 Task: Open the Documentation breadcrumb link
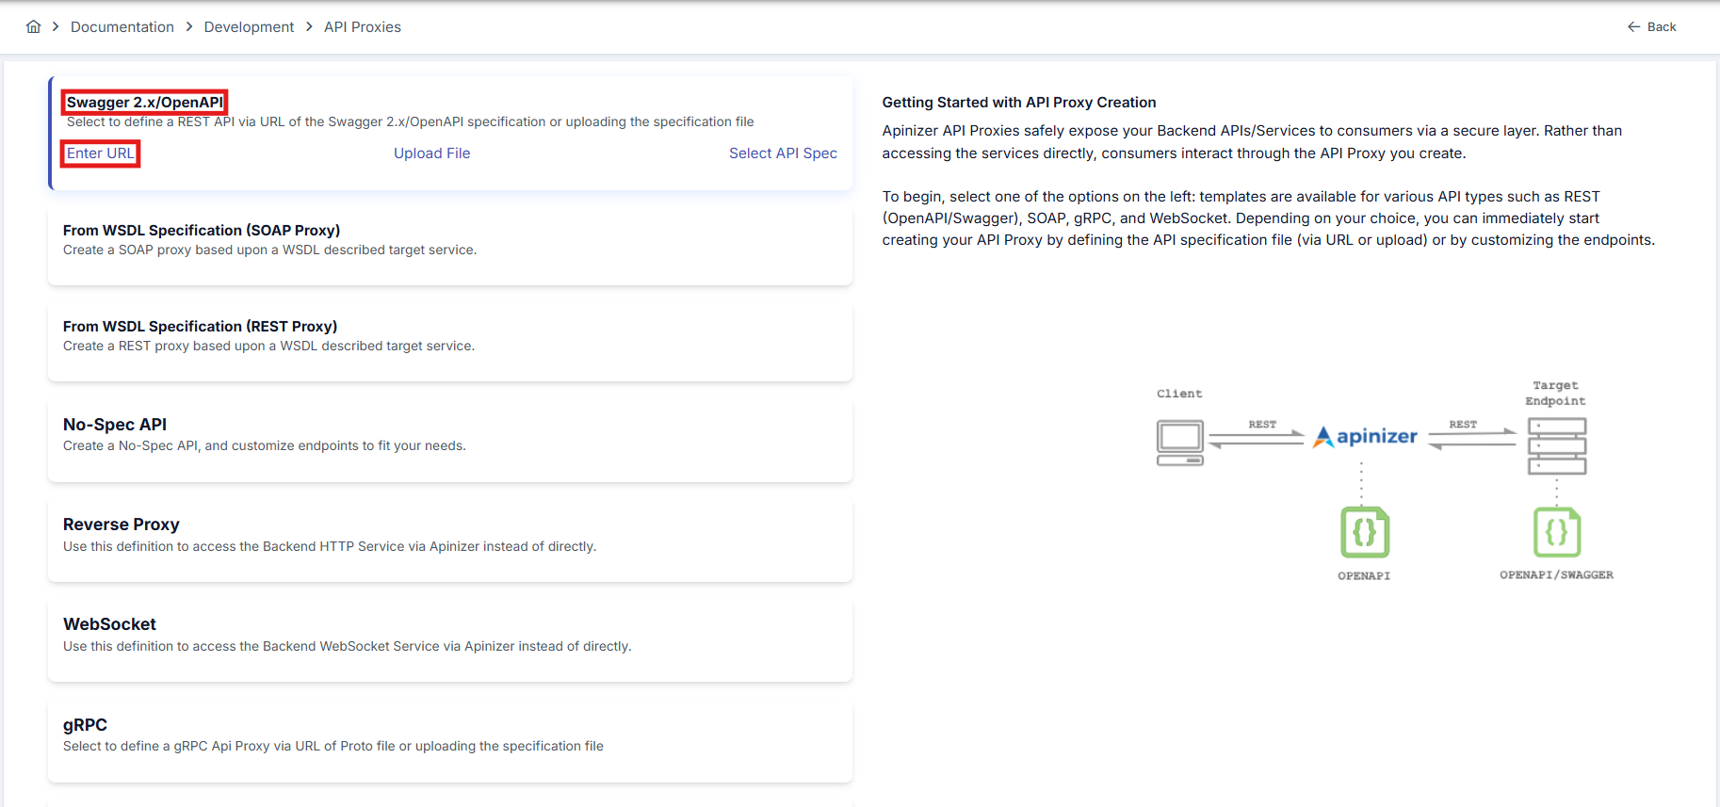pyautogui.click(x=122, y=27)
